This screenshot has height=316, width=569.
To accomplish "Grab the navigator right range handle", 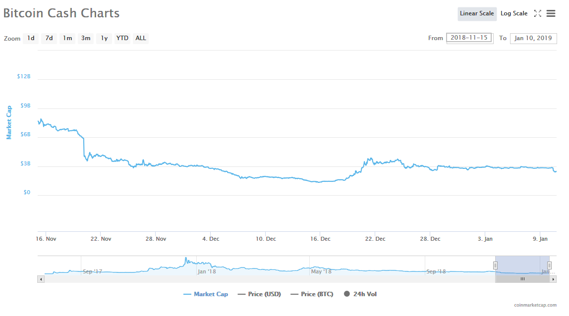I will [x=549, y=265].
